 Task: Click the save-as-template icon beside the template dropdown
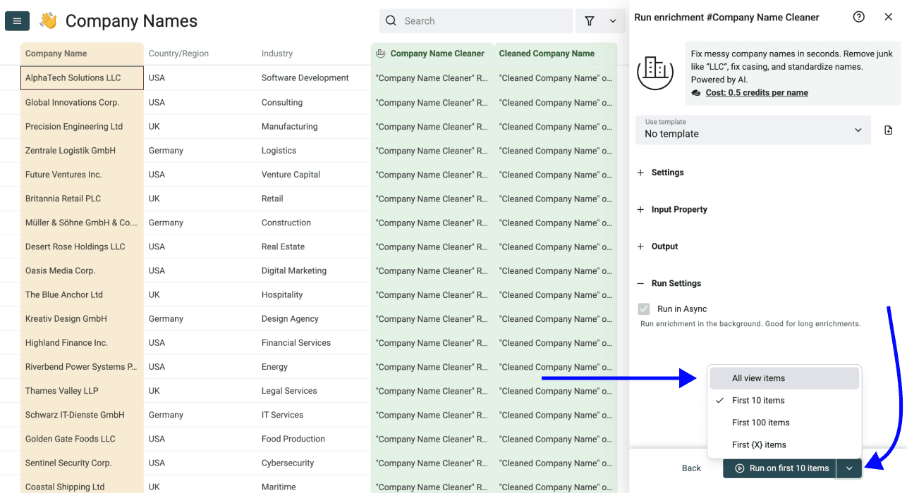[x=888, y=130]
